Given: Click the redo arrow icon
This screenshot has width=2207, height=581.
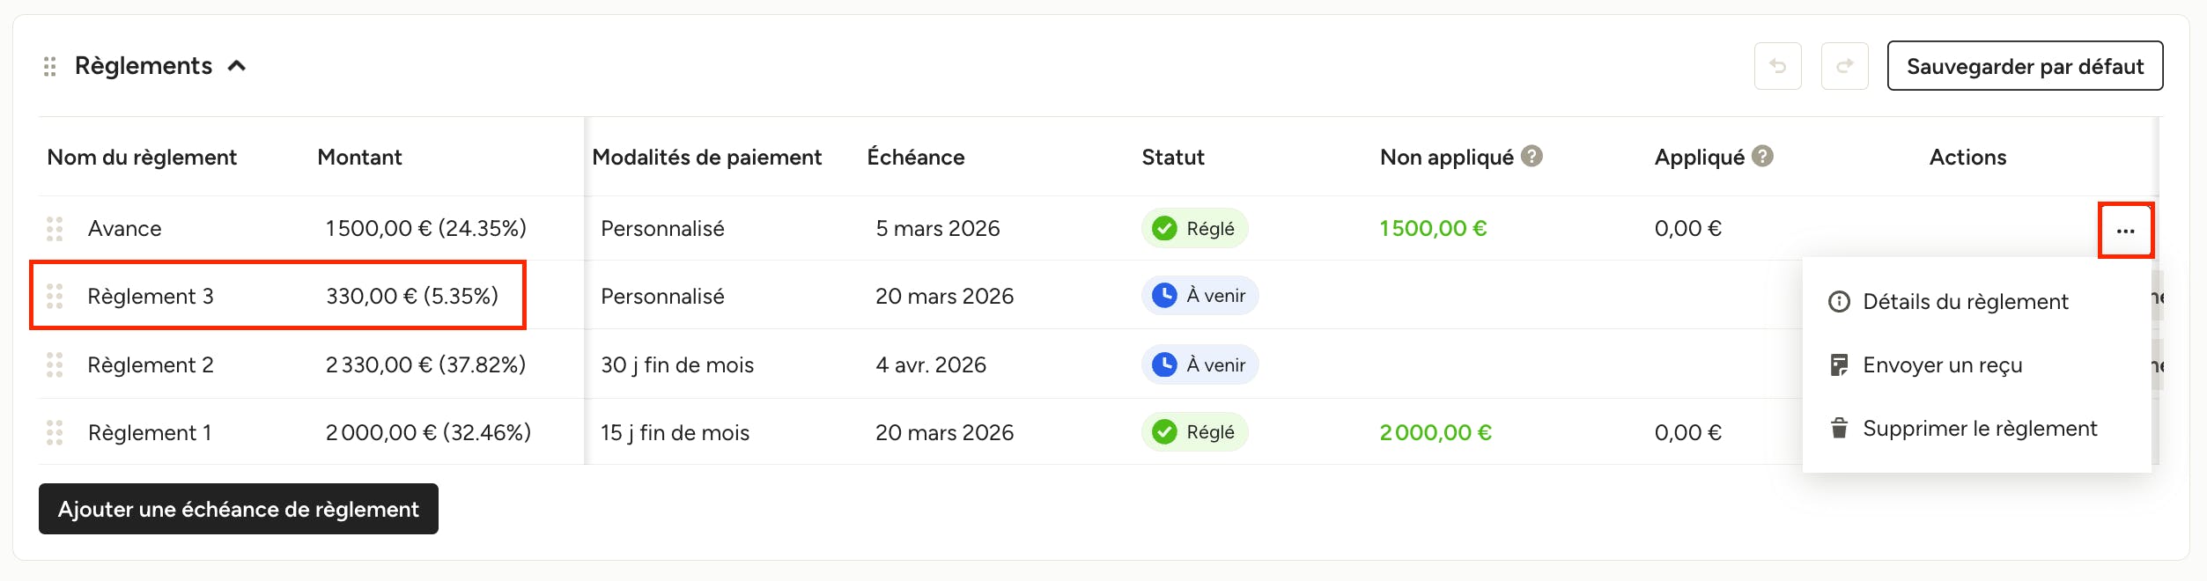Looking at the screenshot, I should click(x=1844, y=66).
